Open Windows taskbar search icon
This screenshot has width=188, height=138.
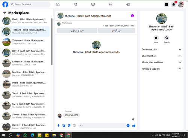coord(11,135)
